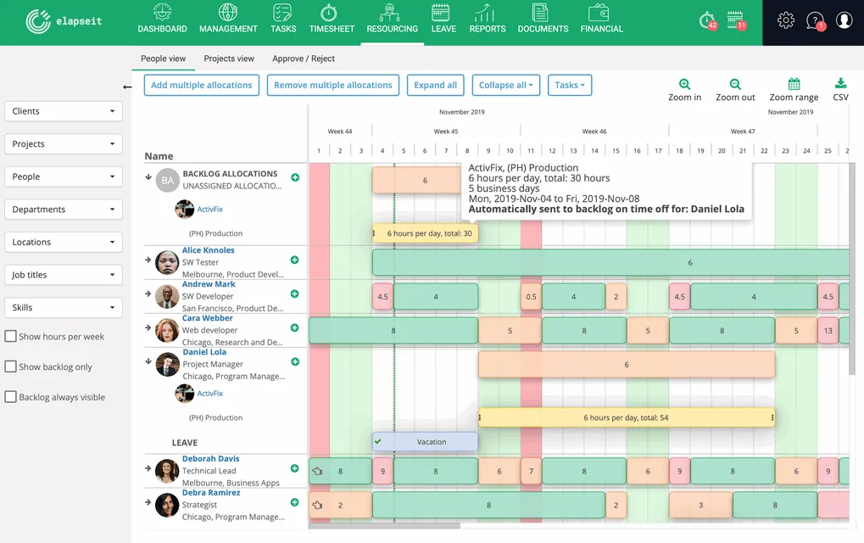This screenshot has height=543, width=864.
Task: Open the Collapse all dropdown
Action: [x=506, y=85]
